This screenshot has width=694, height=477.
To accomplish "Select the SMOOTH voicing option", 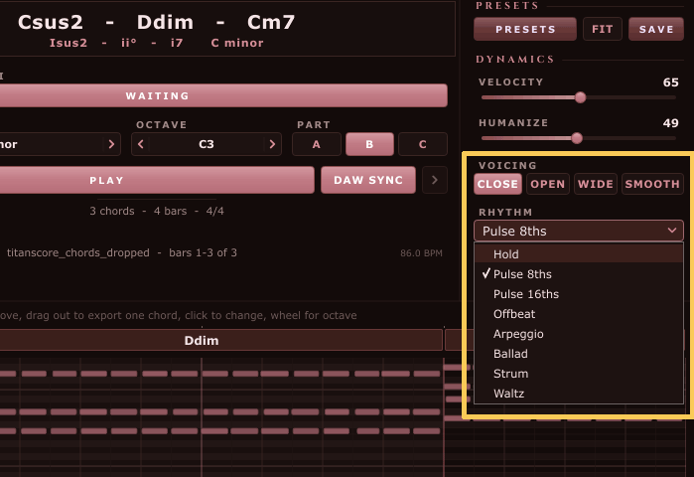I will click(x=652, y=184).
